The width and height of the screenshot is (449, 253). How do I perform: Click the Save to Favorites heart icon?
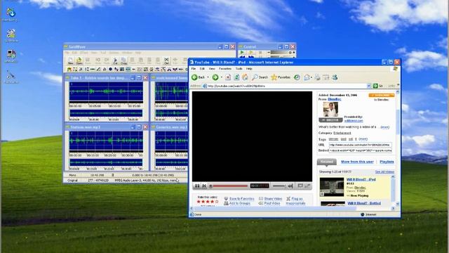226,198
